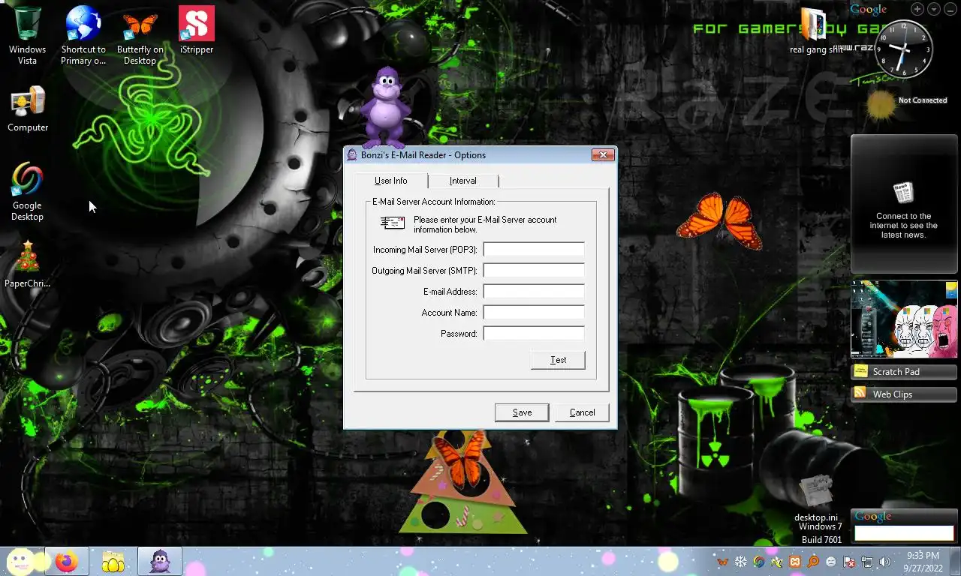
Task: Open the PaperChri... Christmas tree icon
Action: point(28,257)
